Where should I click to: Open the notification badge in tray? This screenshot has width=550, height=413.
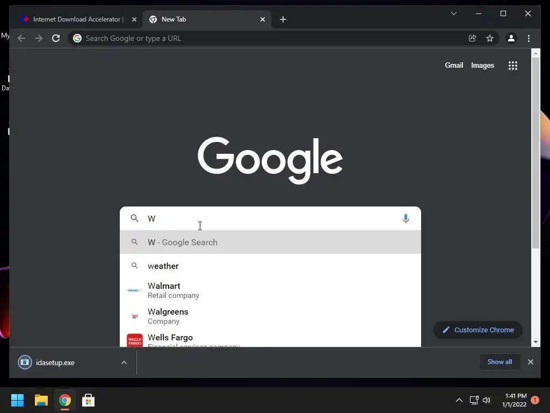pyautogui.click(x=535, y=400)
